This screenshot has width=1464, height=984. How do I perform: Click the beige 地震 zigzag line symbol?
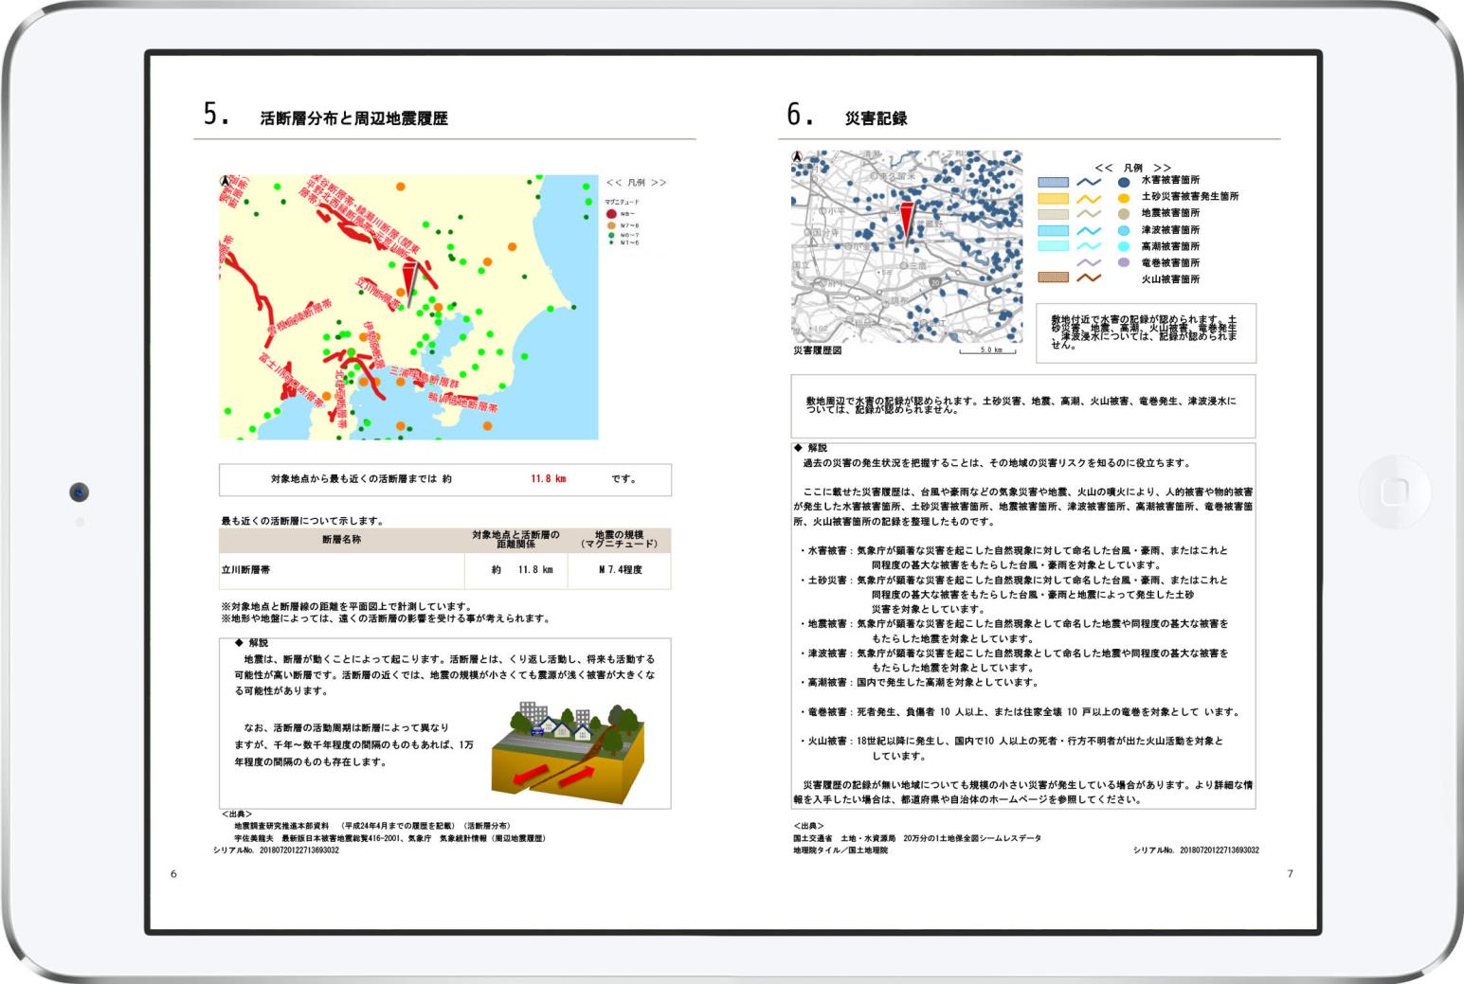pos(1089,214)
